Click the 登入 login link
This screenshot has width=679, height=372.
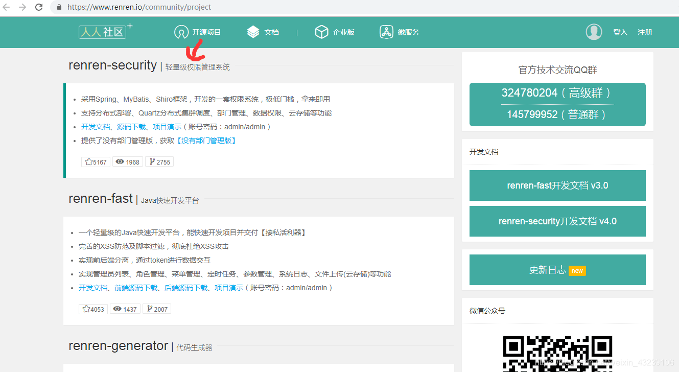620,32
